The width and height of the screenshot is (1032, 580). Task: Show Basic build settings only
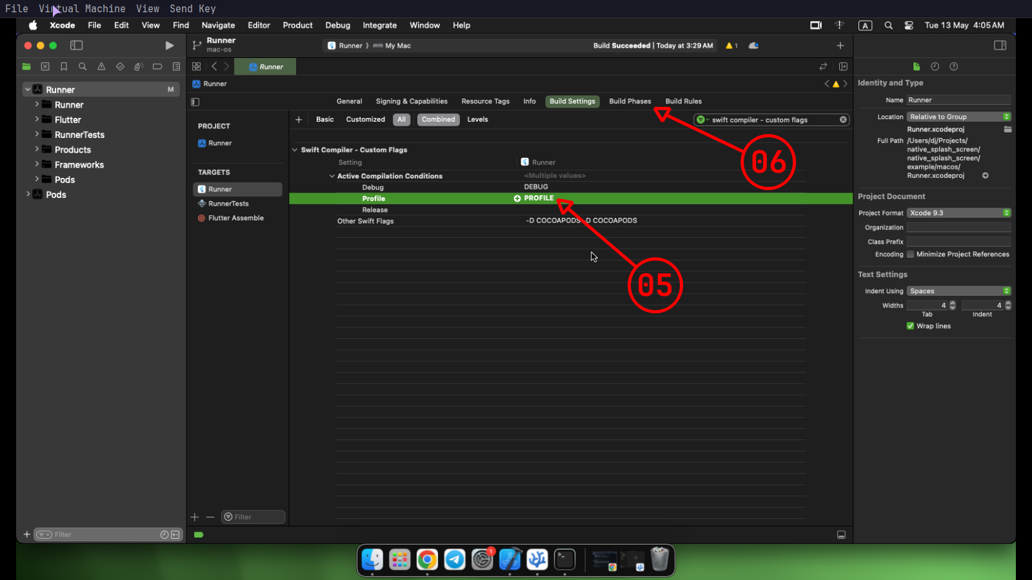325,119
